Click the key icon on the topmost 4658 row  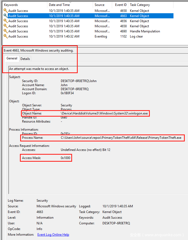[5, 11]
